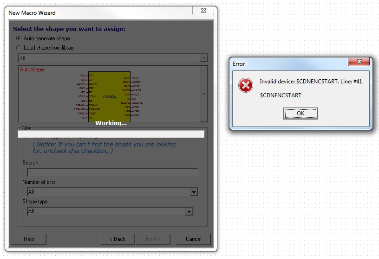This screenshot has width=379, height=259.
Task: Click the LM3424 autoshape preview
Action: [x=109, y=96]
